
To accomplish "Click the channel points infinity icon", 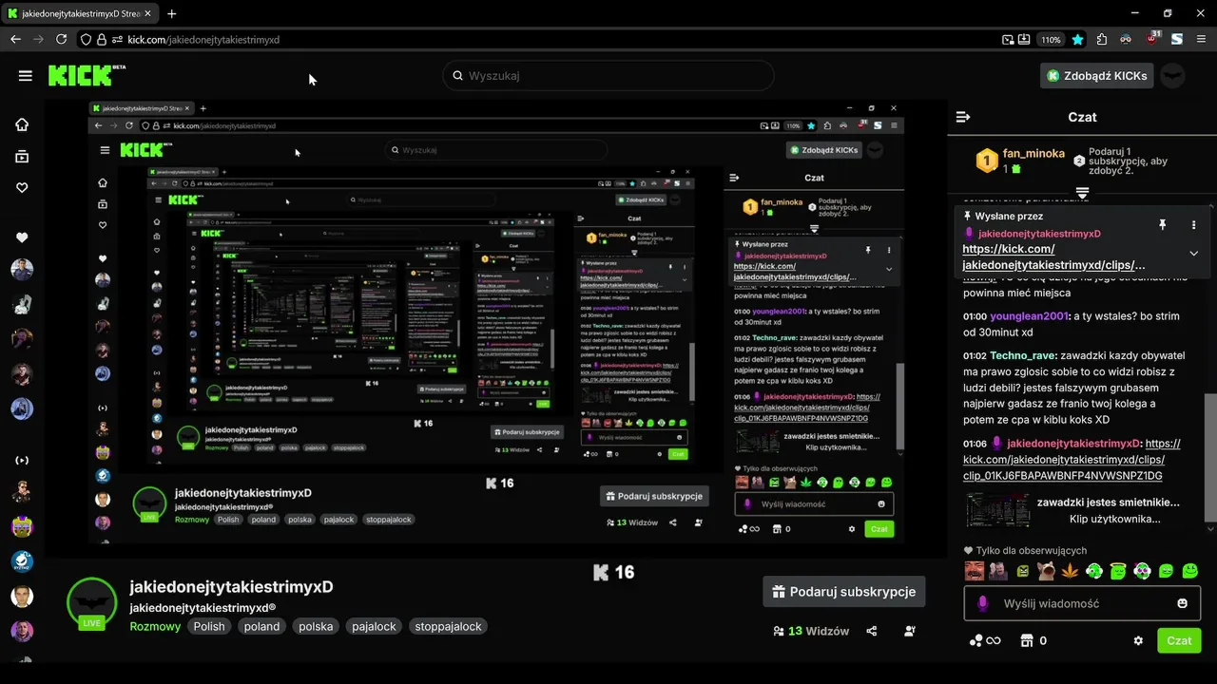I will tap(985, 641).
